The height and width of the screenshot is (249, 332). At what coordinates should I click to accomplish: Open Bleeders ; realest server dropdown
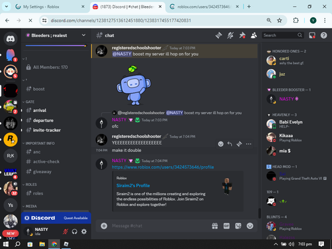[x=56, y=35]
